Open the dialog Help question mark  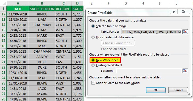click(x=174, y=11)
